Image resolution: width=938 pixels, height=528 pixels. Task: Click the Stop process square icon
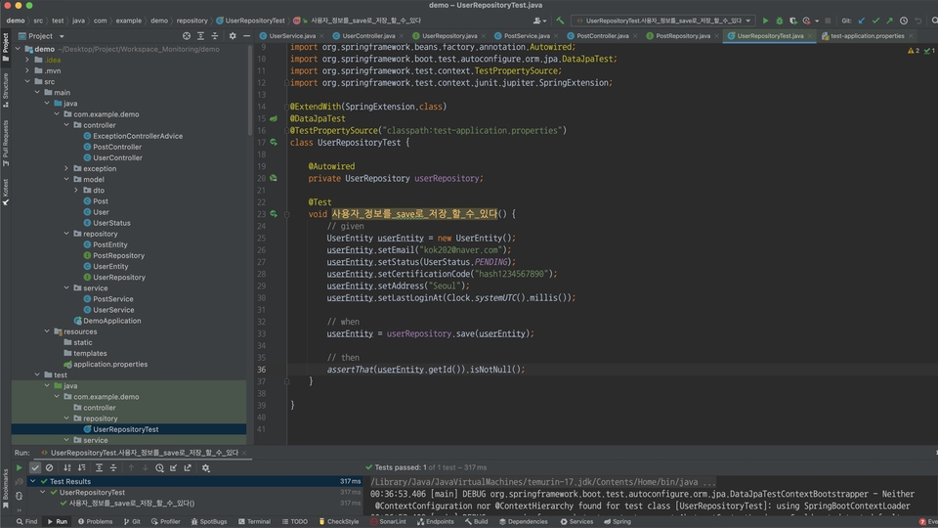828,21
